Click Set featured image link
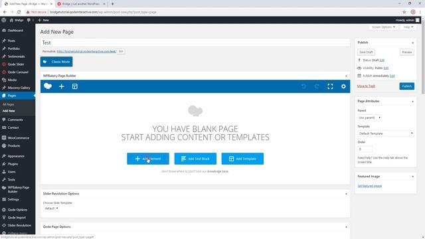 coord(369,186)
